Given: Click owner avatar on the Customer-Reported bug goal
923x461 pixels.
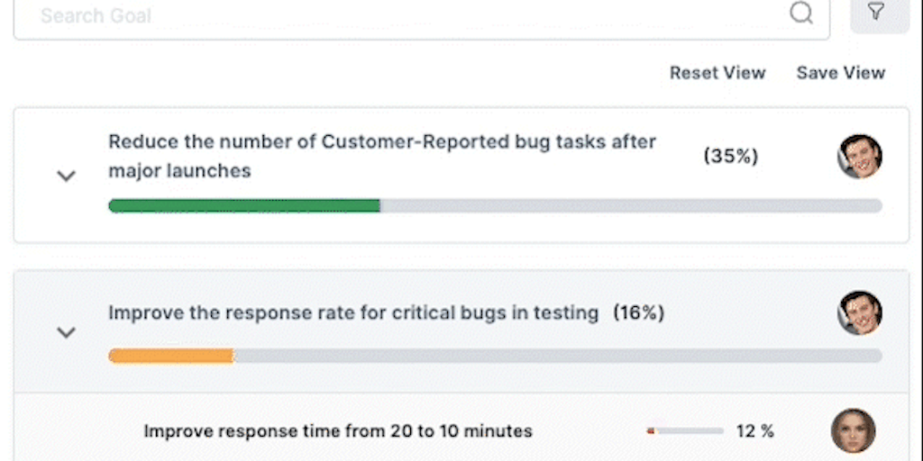Looking at the screenshot, I should click(x=859, y=157).
